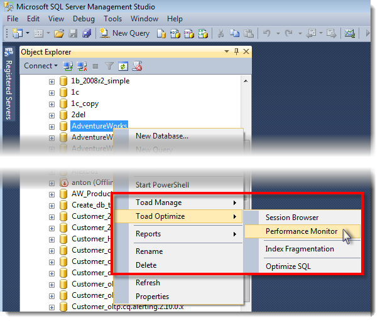Open the Connect dropdown in Object Explorer
The height and width of the screenshot is (321, 380).
[40, 66]
